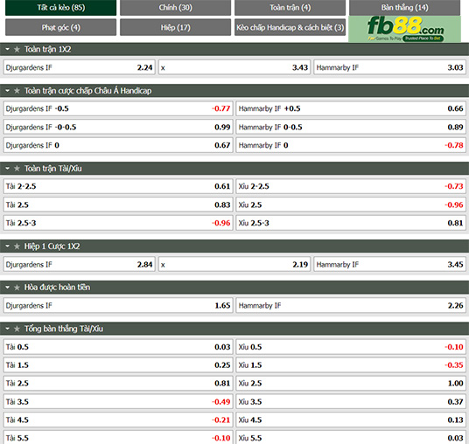The image size is (469, 444).
Task: Collapse Hòa được hoàn tiền section arrow
Action: 8,288
